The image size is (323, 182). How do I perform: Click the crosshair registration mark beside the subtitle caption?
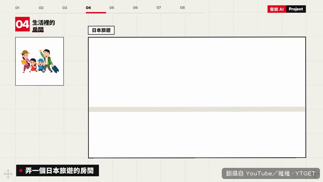[x=8, y=174]
